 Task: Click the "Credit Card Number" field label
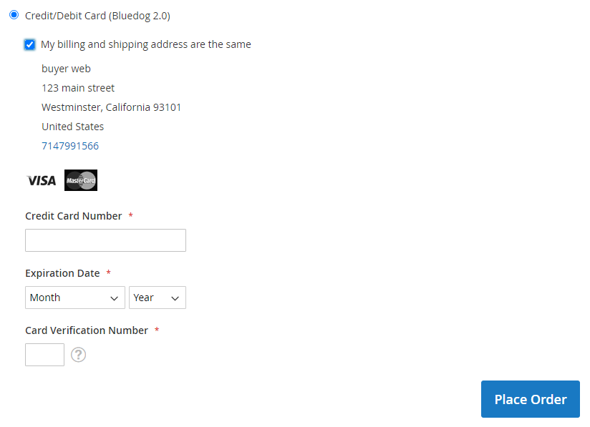coord(74,216)
